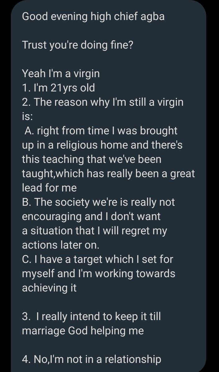Viewport: 219px width, 372px height.
Task: Tap the "myself and I'm working towards" line
Action: point(99,274)
